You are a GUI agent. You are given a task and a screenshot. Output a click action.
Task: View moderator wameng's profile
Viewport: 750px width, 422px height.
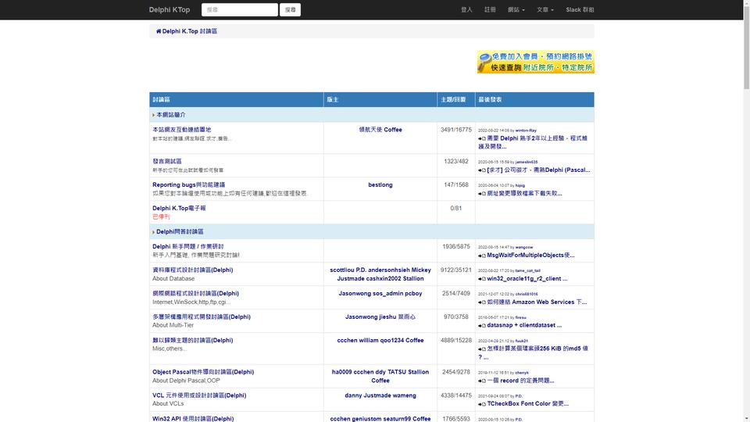[x=404, y=395]
